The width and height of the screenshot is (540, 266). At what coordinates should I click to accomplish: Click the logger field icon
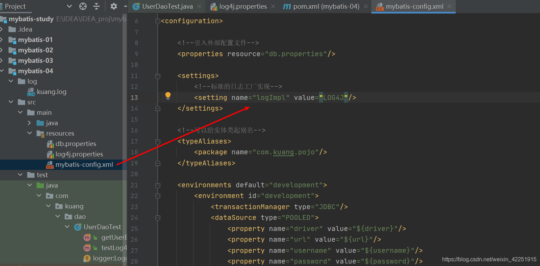87,258
